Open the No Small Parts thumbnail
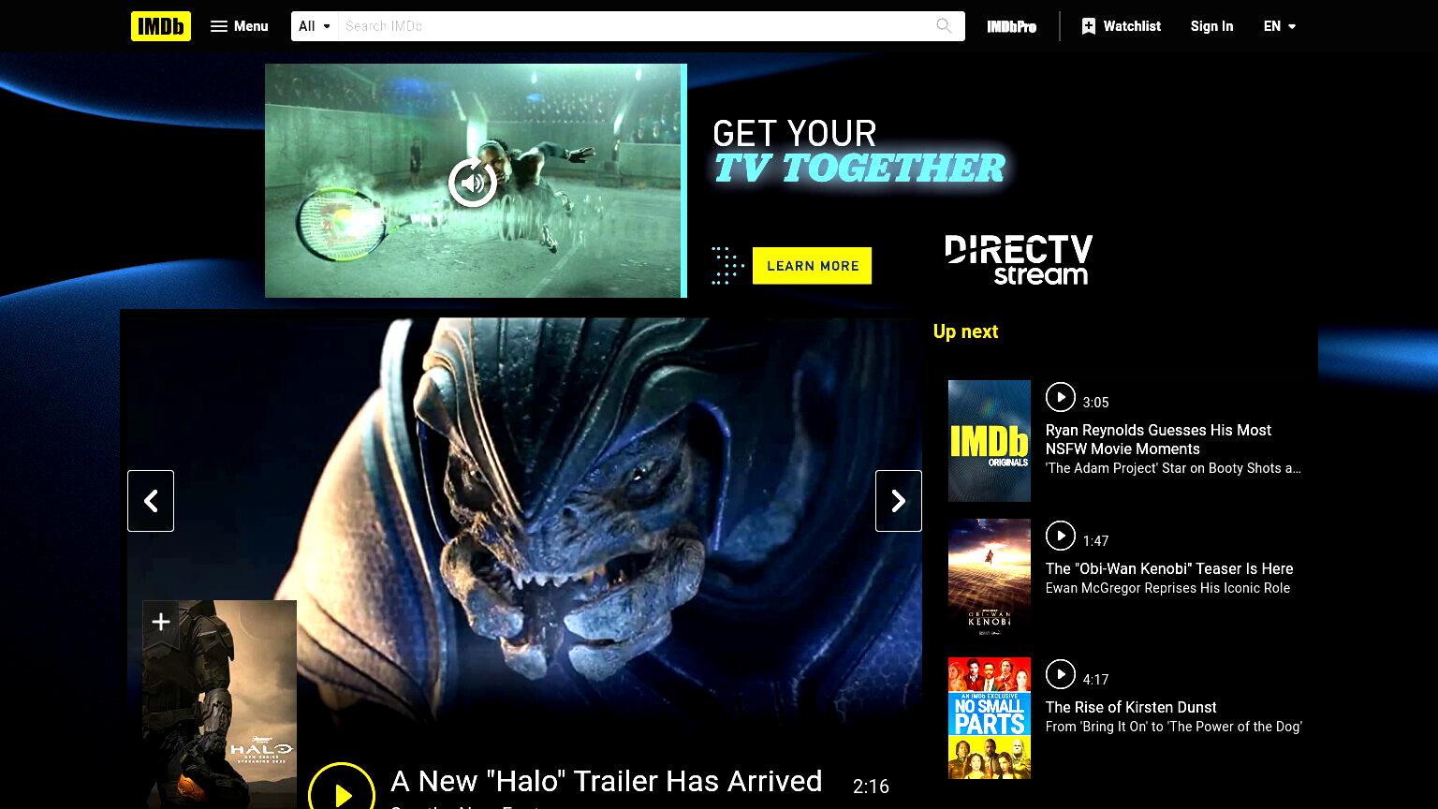 tap(990, 718)
